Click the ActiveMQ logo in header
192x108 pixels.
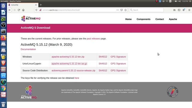31,19
